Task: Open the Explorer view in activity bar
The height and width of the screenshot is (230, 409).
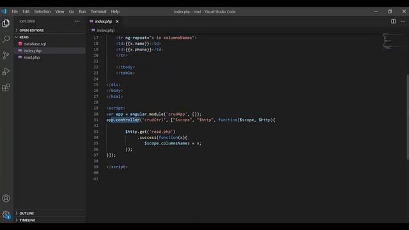Action: 6,23
